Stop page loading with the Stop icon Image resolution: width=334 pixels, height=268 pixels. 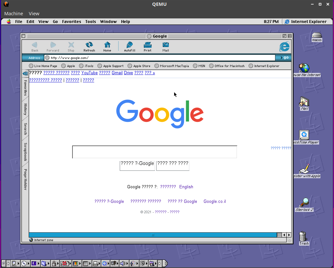point(71,47)
